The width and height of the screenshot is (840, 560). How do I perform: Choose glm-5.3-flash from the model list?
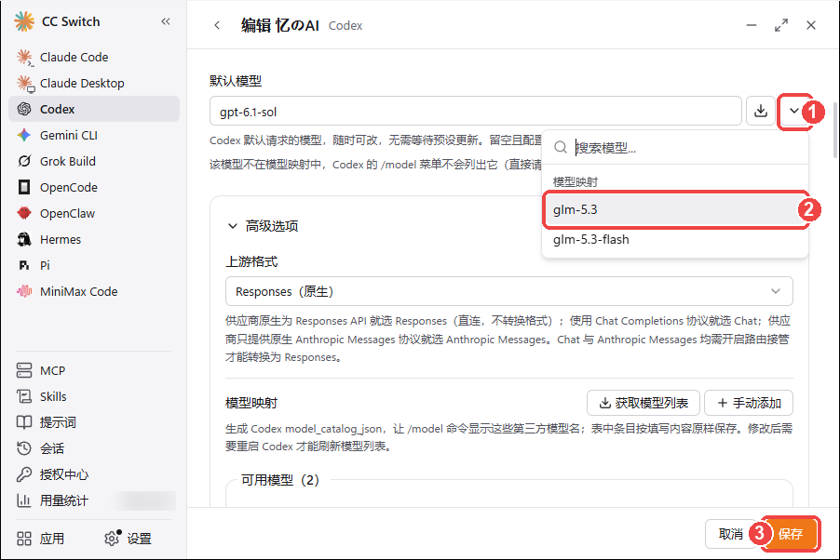pos(675,239)
